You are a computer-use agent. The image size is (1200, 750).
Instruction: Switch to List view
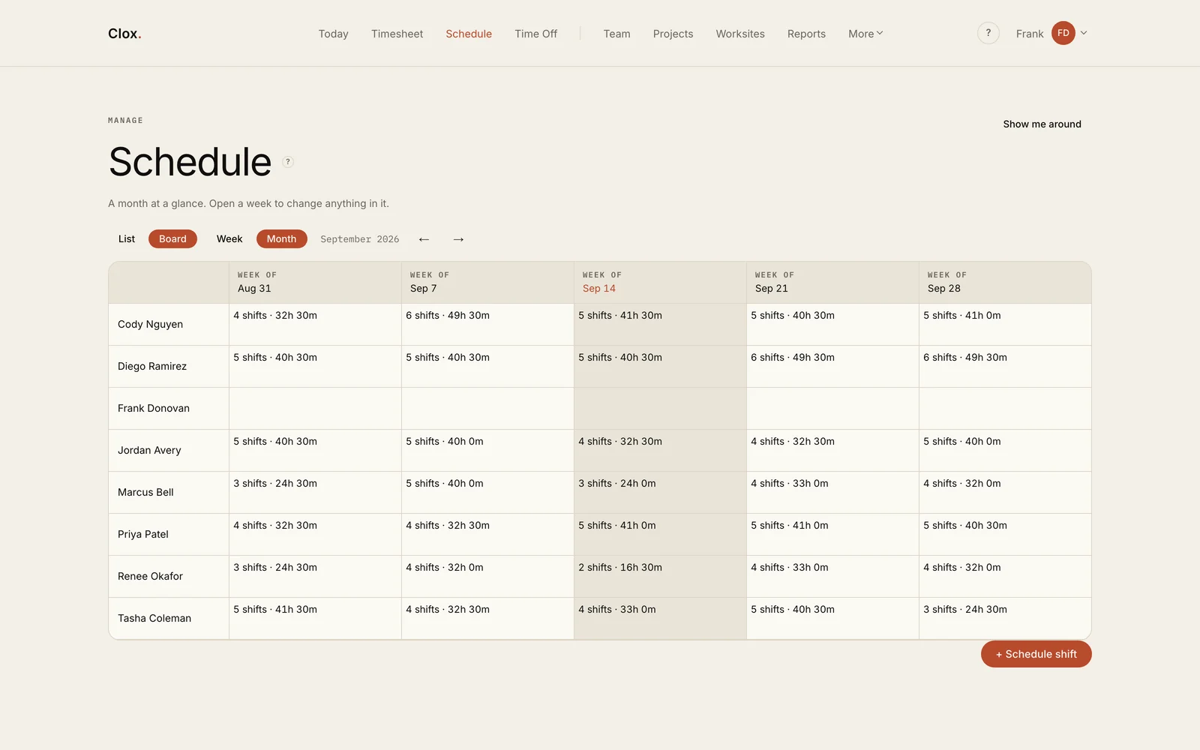(x=127, y=239)
